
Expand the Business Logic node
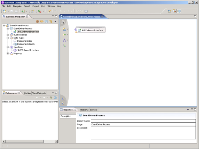tap(8, 35)
